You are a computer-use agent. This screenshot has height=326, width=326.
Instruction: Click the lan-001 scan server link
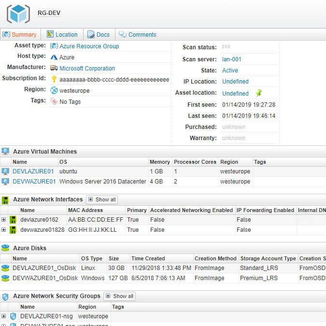tap(232, 59)
